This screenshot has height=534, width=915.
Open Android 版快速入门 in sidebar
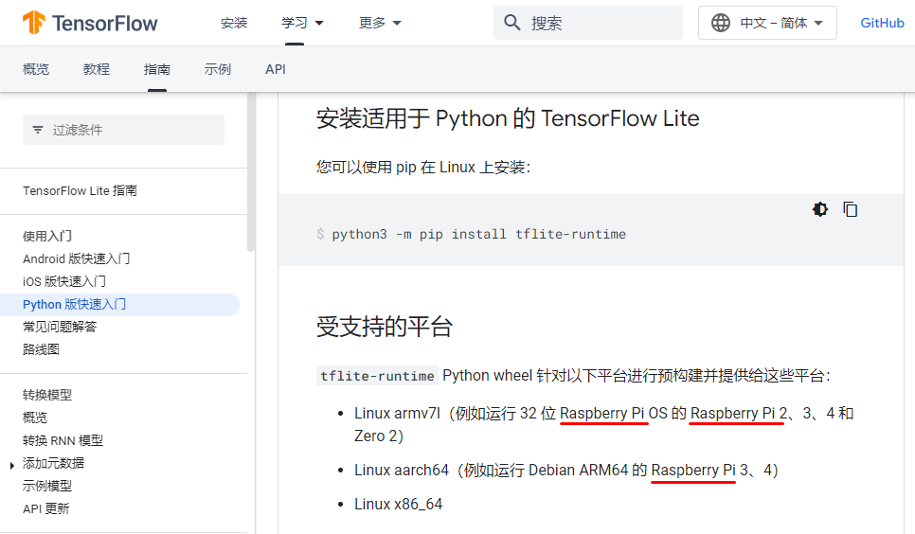(77, 258)
